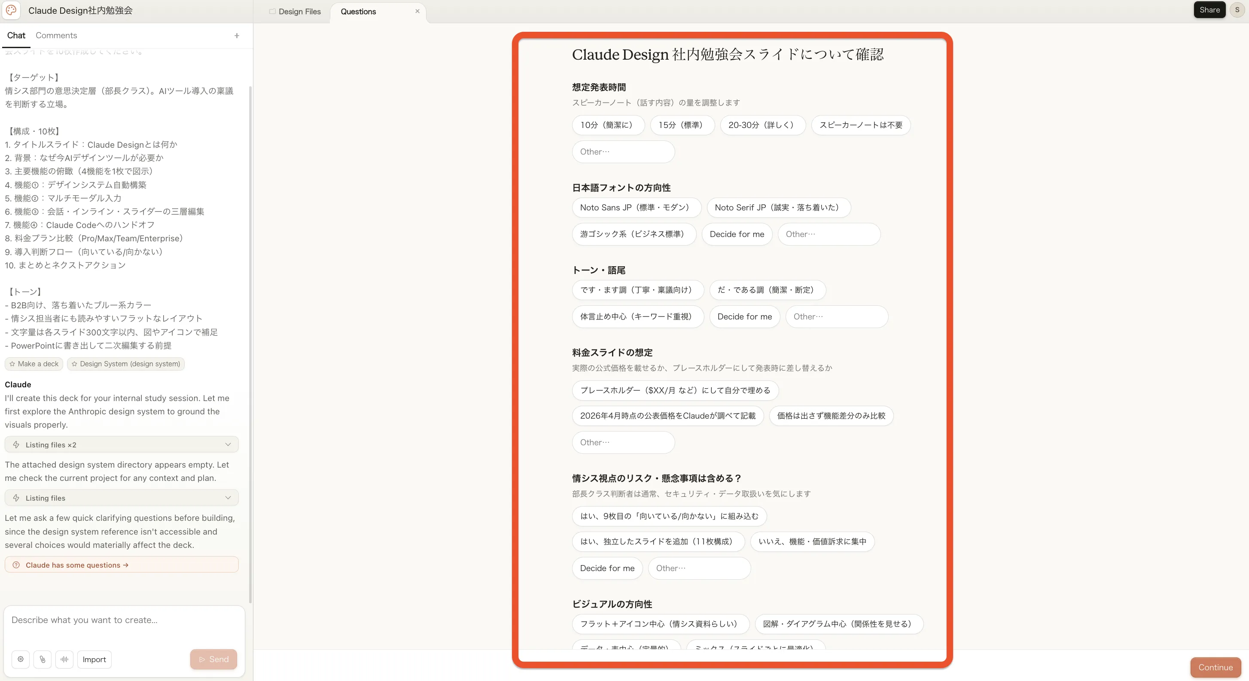Choose Noto Serif JP font option
This screenshot has height=681, width=1249.
778,207
